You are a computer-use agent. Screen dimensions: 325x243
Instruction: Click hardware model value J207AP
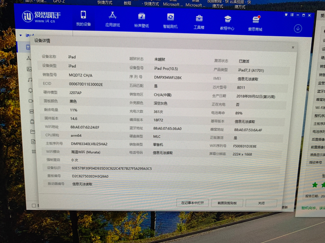75,93
